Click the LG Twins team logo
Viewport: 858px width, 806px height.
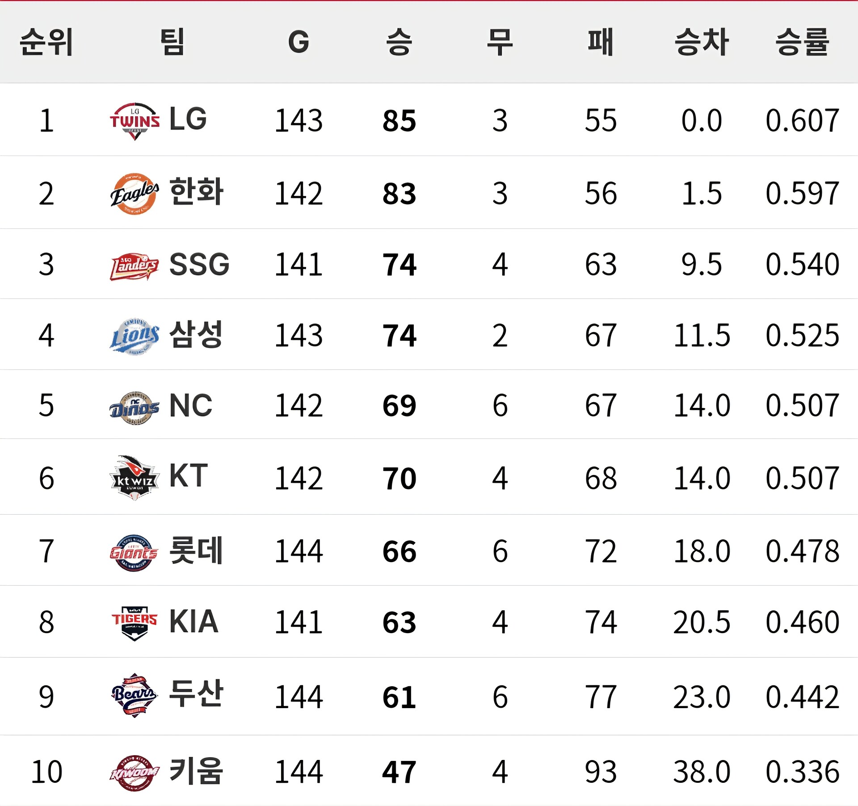(x=135, y=121)
